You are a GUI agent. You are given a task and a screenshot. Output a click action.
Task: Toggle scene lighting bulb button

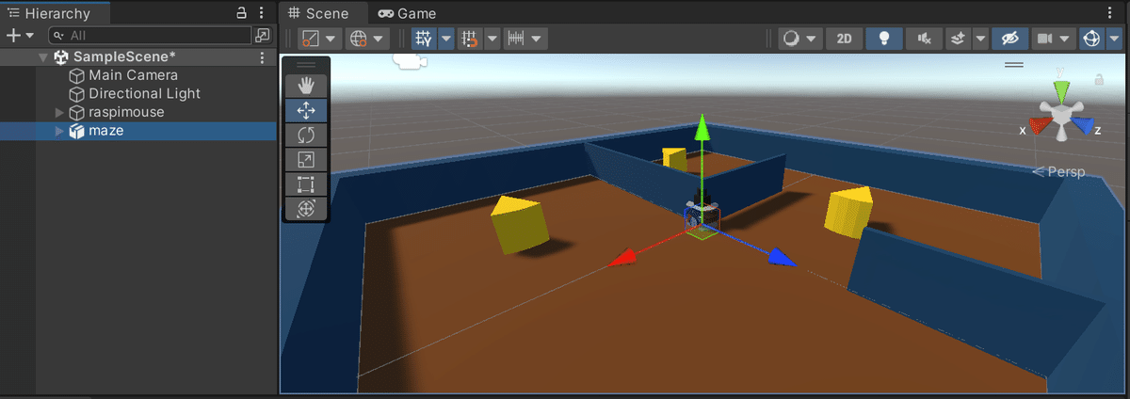[x=884, y=39]
